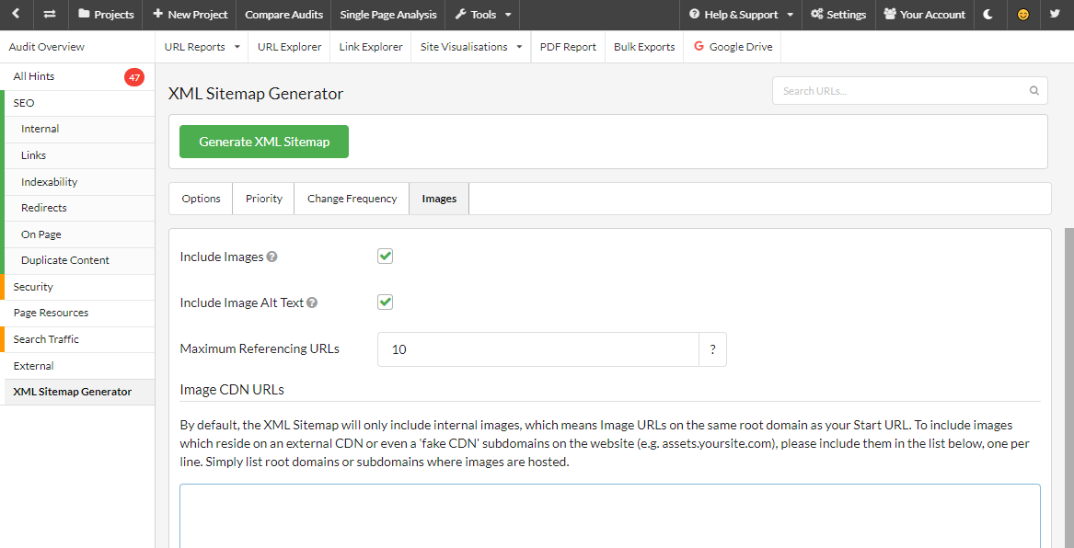Select XML Sitemap Generator sidebar item
1074x548 pixels.
(79, 392)
